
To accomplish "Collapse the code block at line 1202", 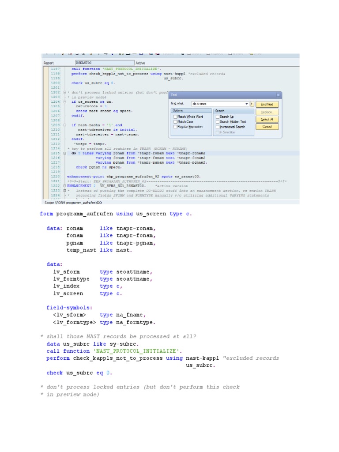I will point(64,92).
